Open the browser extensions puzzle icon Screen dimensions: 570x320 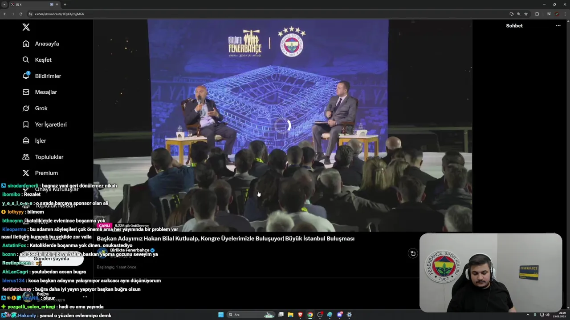(537, 14)
